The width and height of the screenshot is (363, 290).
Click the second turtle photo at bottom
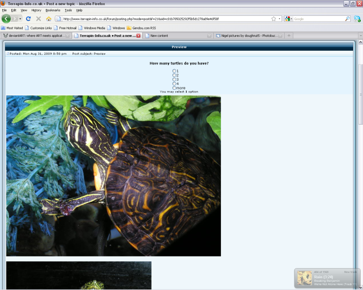[78, 275]
